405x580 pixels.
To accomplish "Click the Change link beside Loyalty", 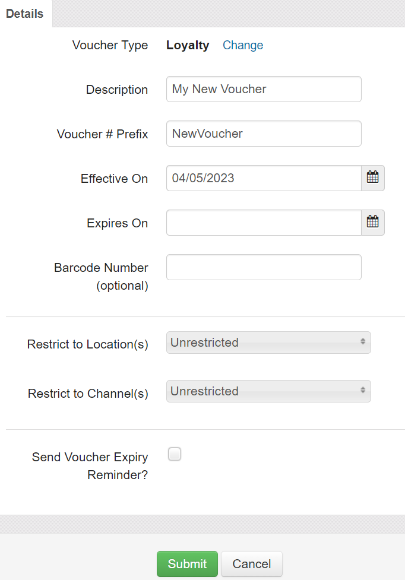I will [x=243, y=45].
